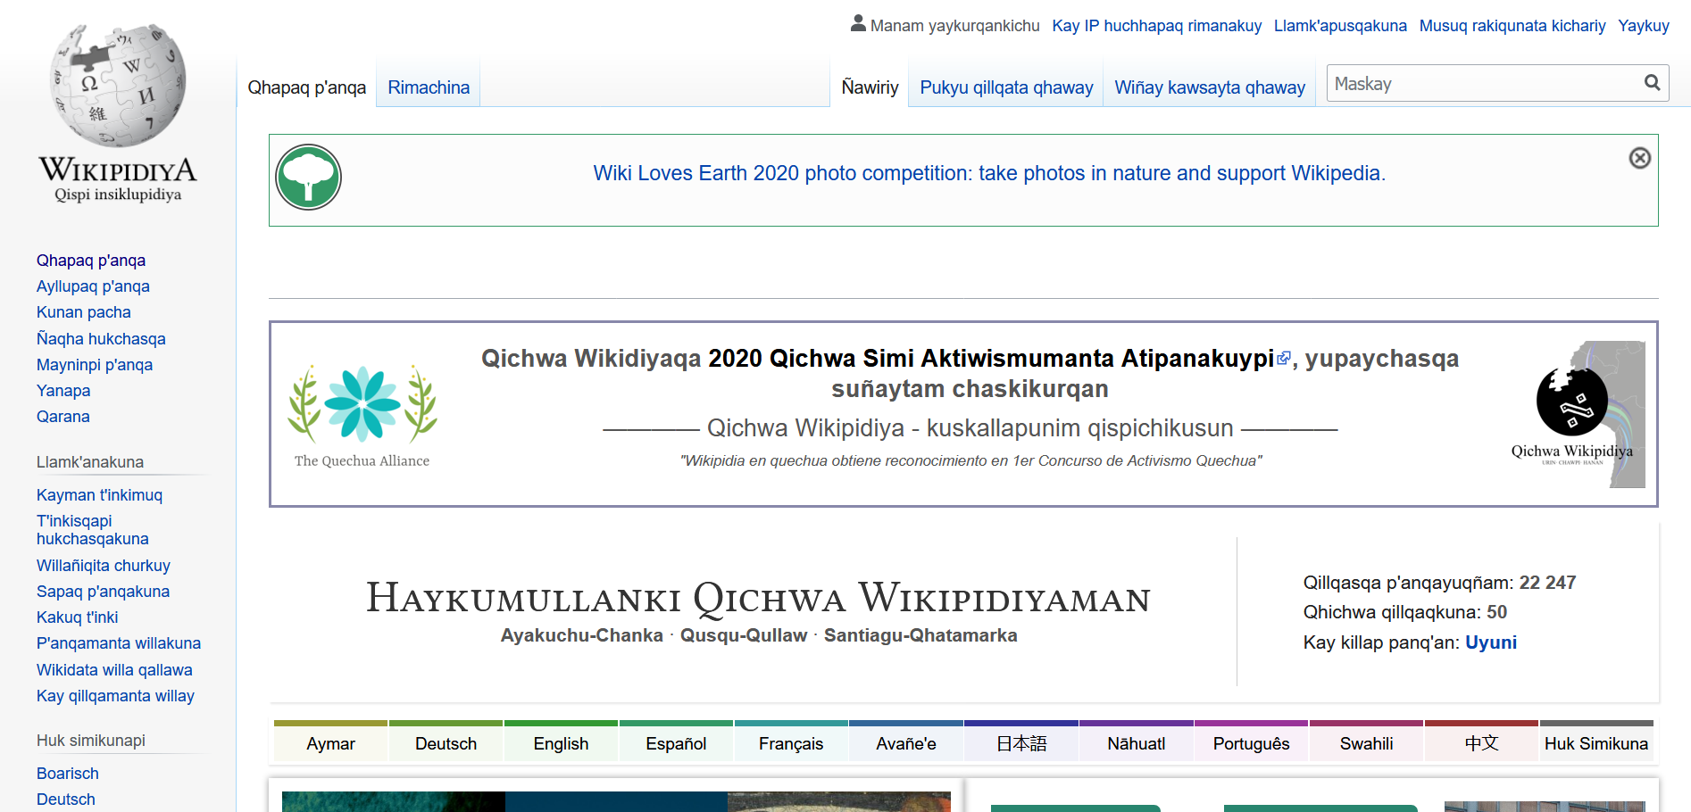The width and height of the screenshot is (1691, 812).
Task: Open Boarisch language link in sidebar
Action: pyautogui.click(x=68, y=774)
